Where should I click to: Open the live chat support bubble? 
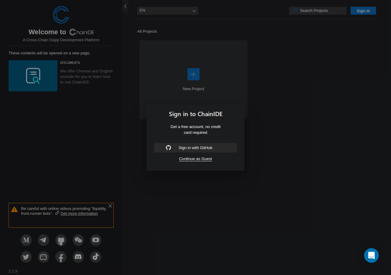[371, 255]
